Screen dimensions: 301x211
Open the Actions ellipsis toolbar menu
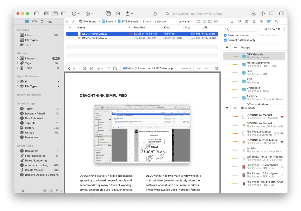point(76,13)
